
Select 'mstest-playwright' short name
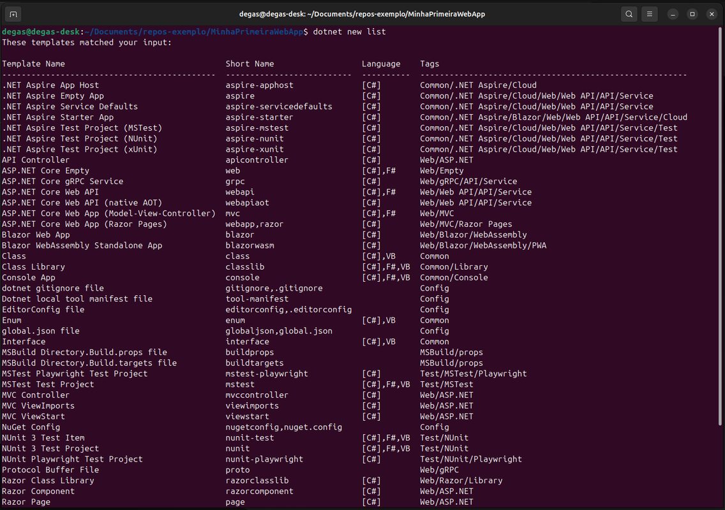(267, 374)
